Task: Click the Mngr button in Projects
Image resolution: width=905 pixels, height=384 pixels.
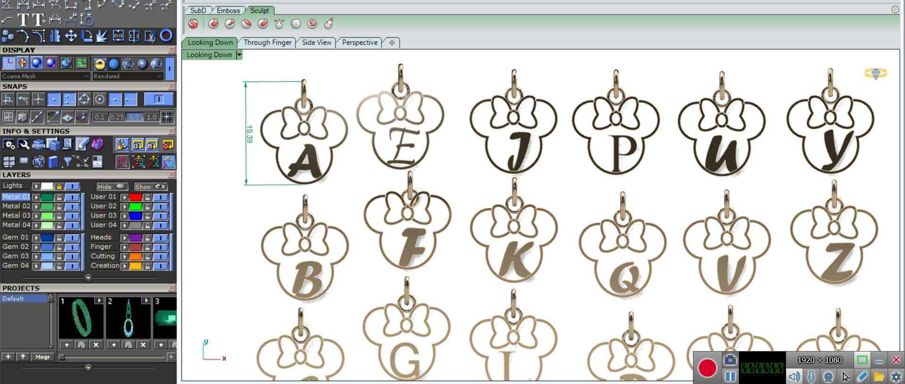Action: 42,357
